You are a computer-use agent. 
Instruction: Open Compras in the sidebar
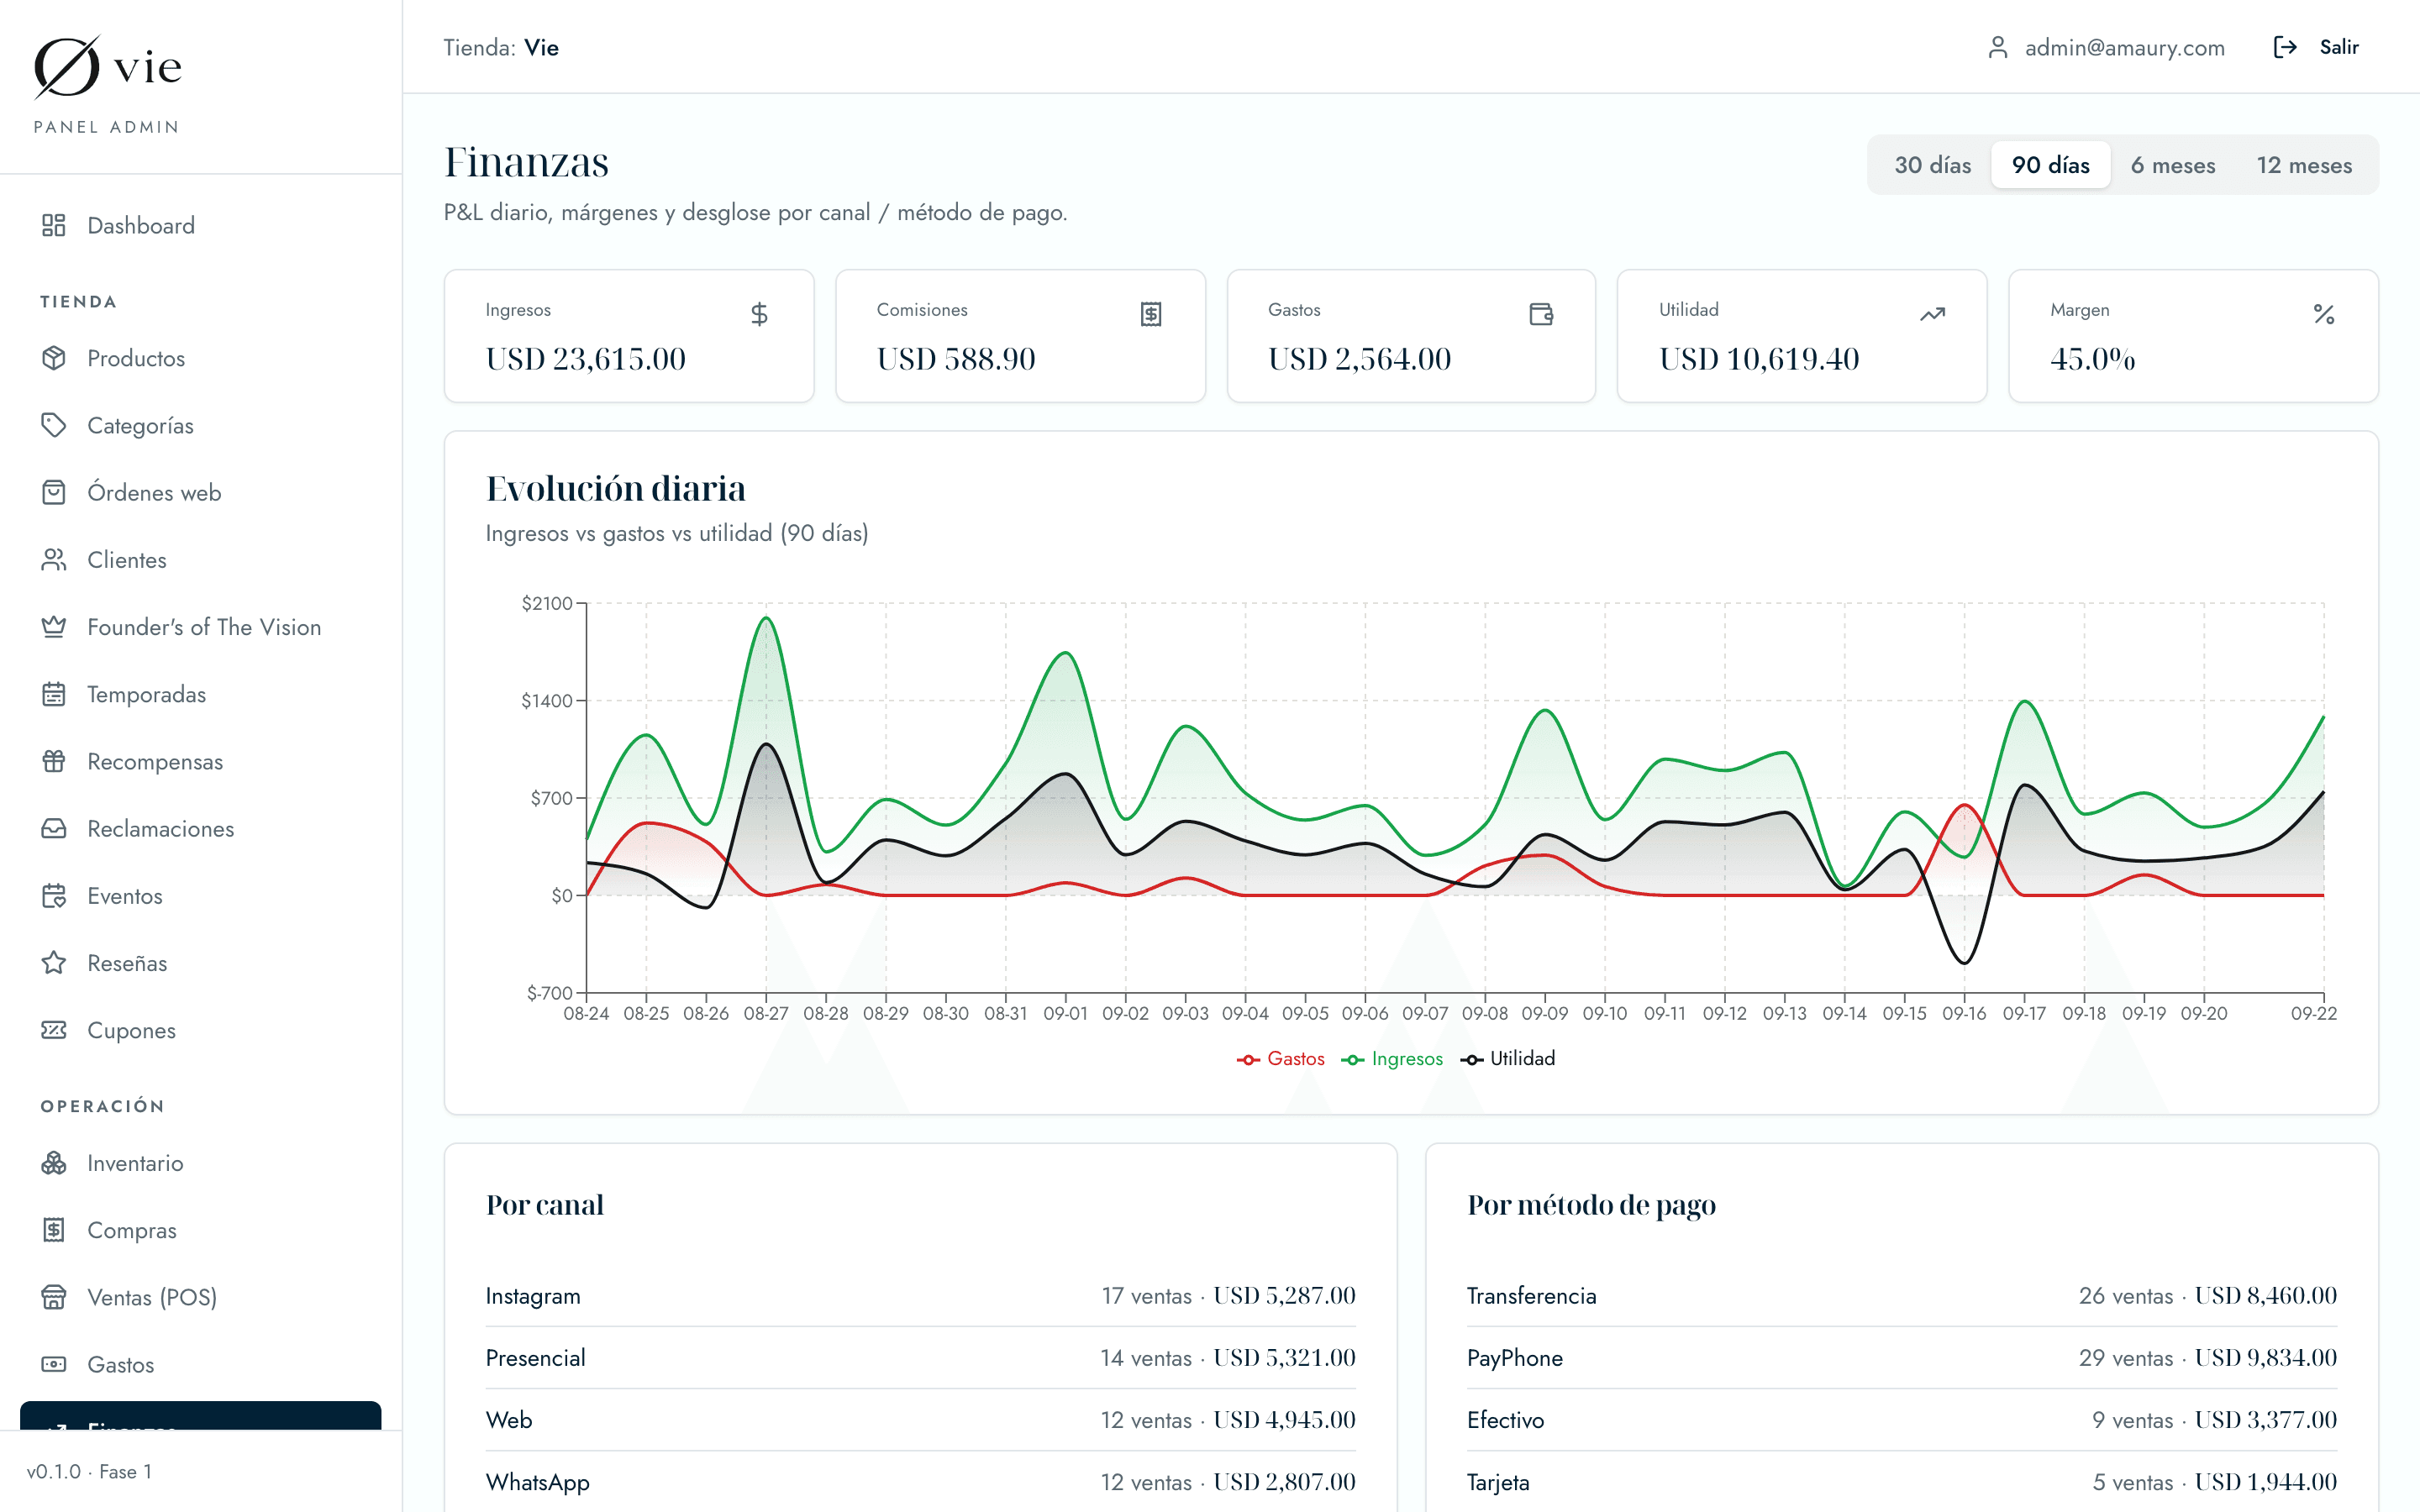coord(200,1230)
